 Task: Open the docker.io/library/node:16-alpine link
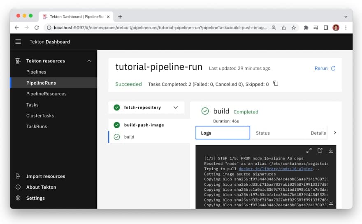(276, 169)
